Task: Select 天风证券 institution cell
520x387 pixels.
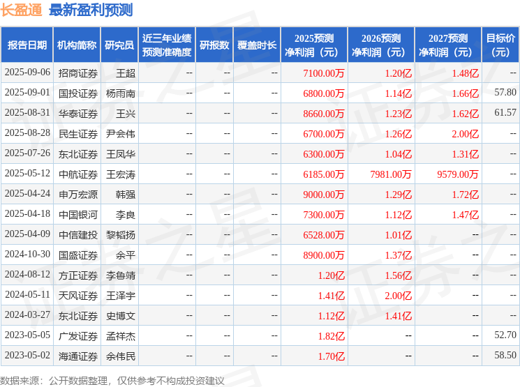Action: pyautogui.click(x=78, y=296)
